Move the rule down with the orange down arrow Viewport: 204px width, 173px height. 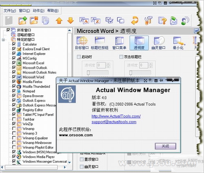tap(70, 21)
